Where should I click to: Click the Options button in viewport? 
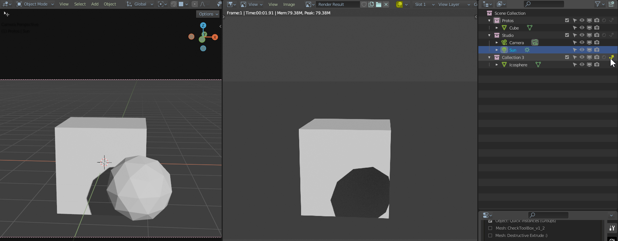208,14
